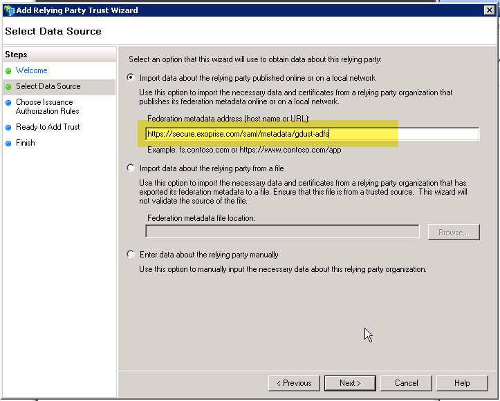Click the 'Example: fs.contoso.com' hint text
Viewport: 500px width, 401px height.
click(244, 150)
